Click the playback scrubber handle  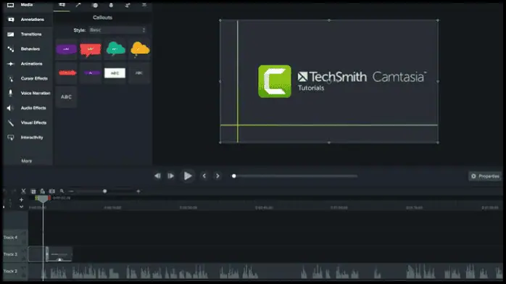[234, 175]
